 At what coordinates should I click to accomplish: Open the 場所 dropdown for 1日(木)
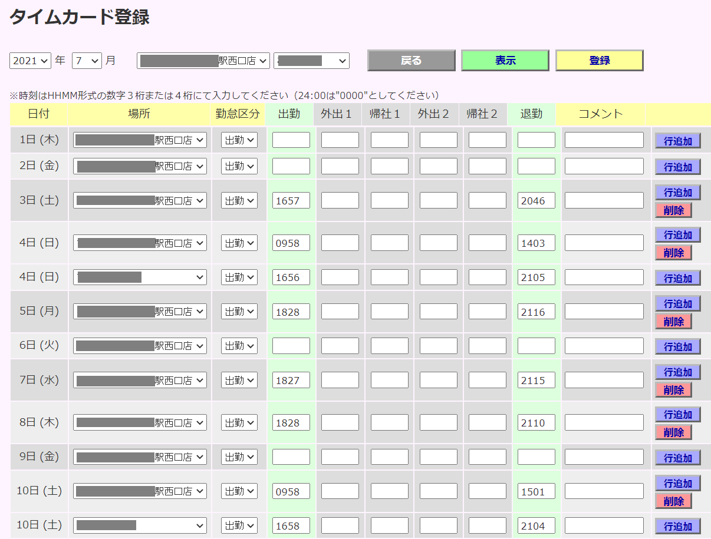pyautogui.click(x=139, y=140)
